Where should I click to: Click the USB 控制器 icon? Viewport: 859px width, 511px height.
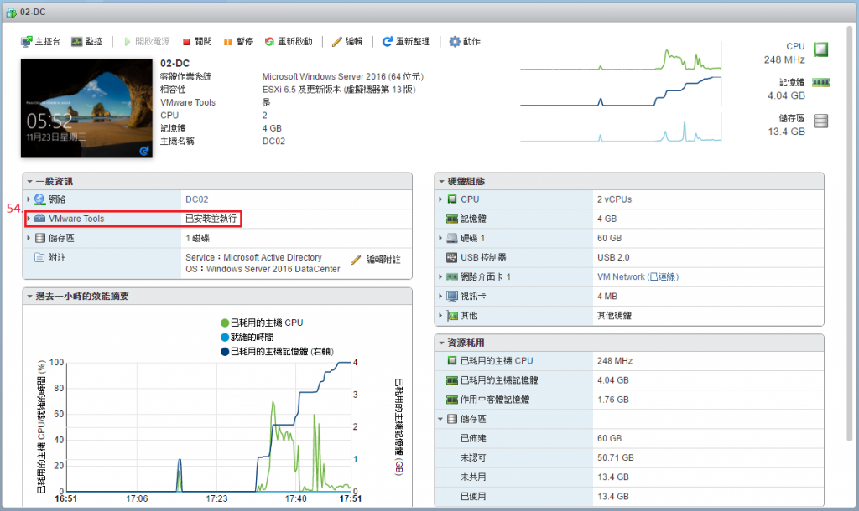[452, 257]
